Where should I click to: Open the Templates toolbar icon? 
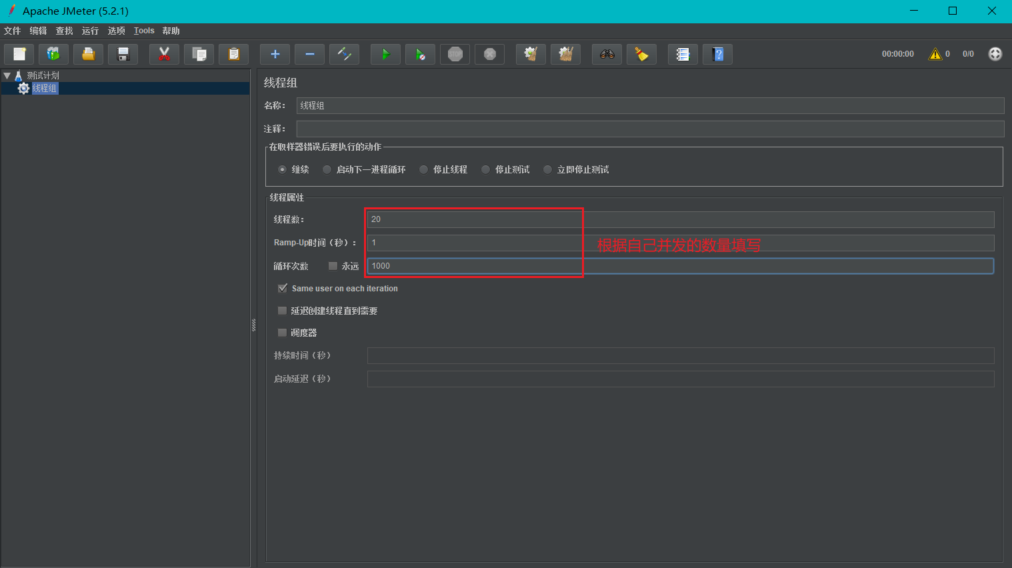53,54
